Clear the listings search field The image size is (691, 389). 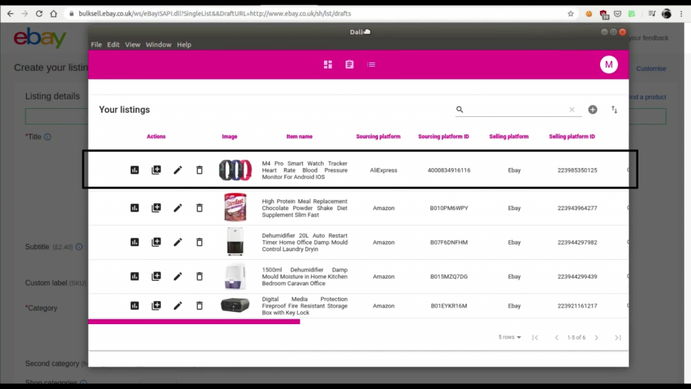click(572, 109)
